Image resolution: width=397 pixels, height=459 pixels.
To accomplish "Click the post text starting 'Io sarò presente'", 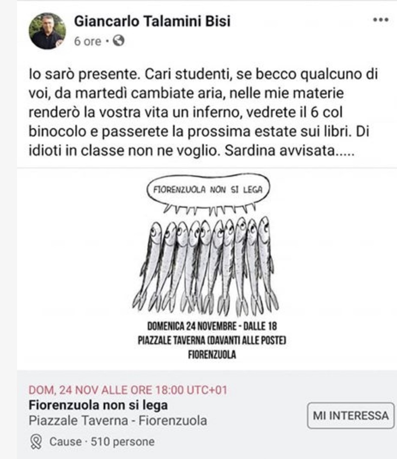I will [x=203, y=112].
